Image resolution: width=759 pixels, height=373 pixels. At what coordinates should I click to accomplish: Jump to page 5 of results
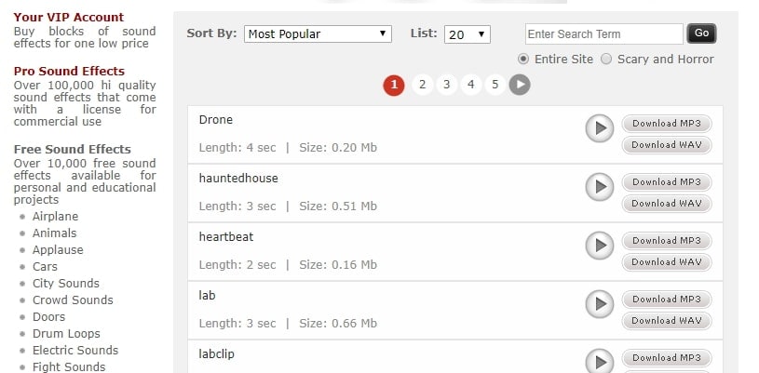[495, 86]
